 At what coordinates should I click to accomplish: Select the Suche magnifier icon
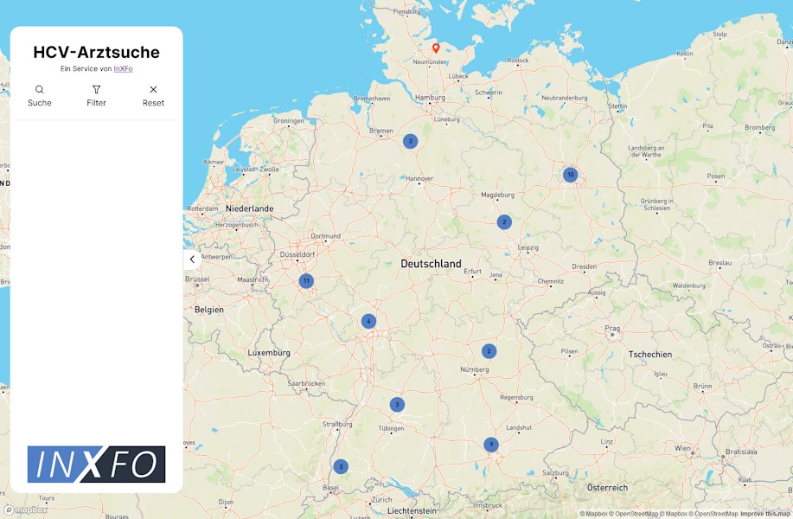(40, 89)
